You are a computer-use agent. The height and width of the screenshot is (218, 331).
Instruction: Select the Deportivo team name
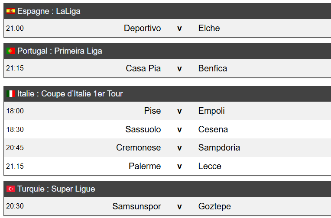point(142,28)
